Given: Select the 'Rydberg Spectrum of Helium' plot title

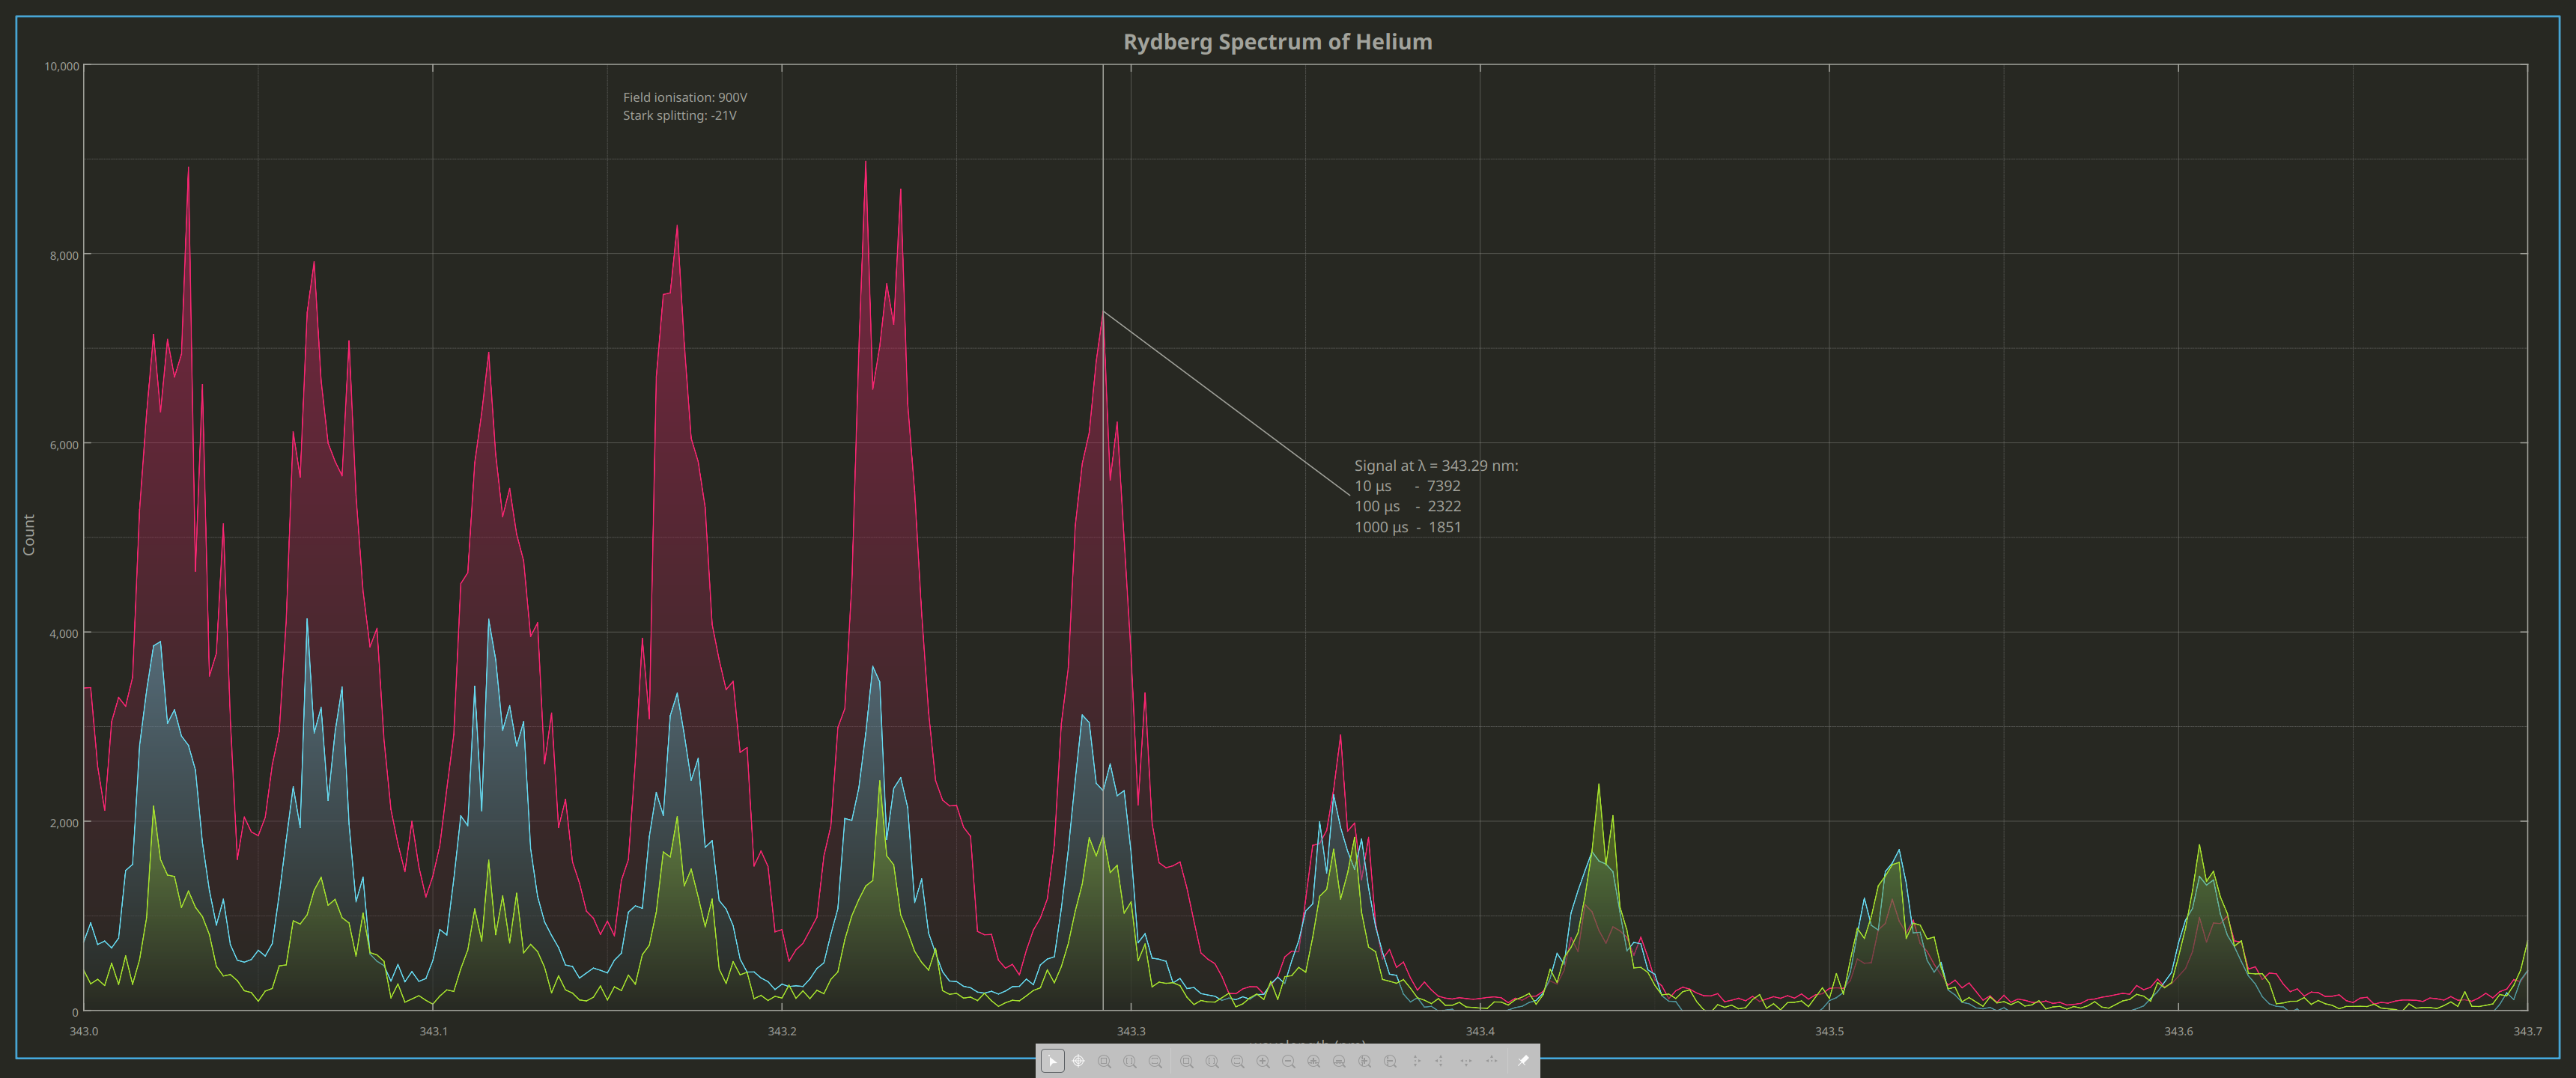Looking at the screenshot, I should click(1277, 42).
